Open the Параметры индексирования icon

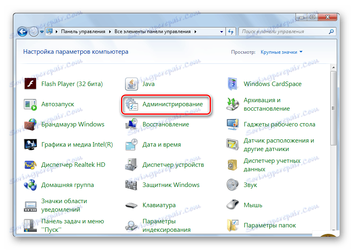pos(132,225)
